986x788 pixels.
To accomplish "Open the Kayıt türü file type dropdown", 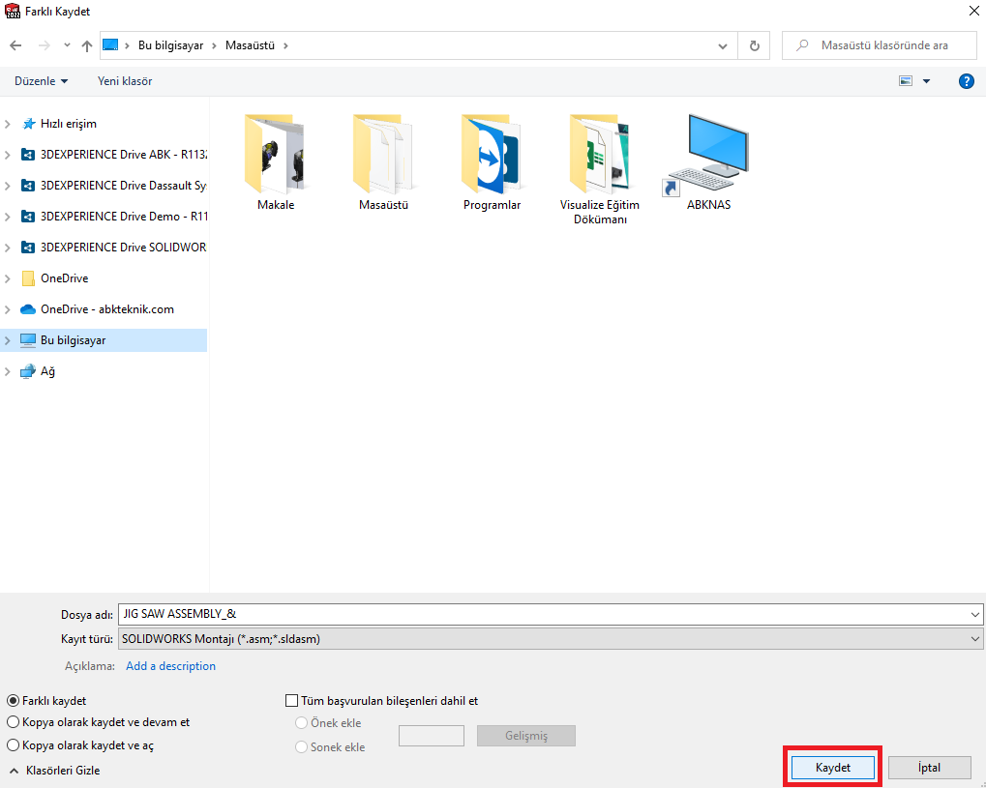I will tap(549, 639).
